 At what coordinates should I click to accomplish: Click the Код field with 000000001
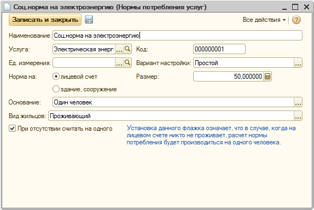point(219,49)
